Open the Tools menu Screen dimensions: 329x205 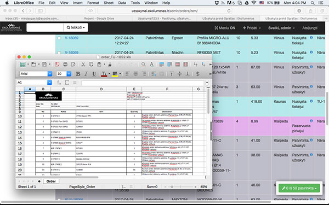click(x=135, y=3)
